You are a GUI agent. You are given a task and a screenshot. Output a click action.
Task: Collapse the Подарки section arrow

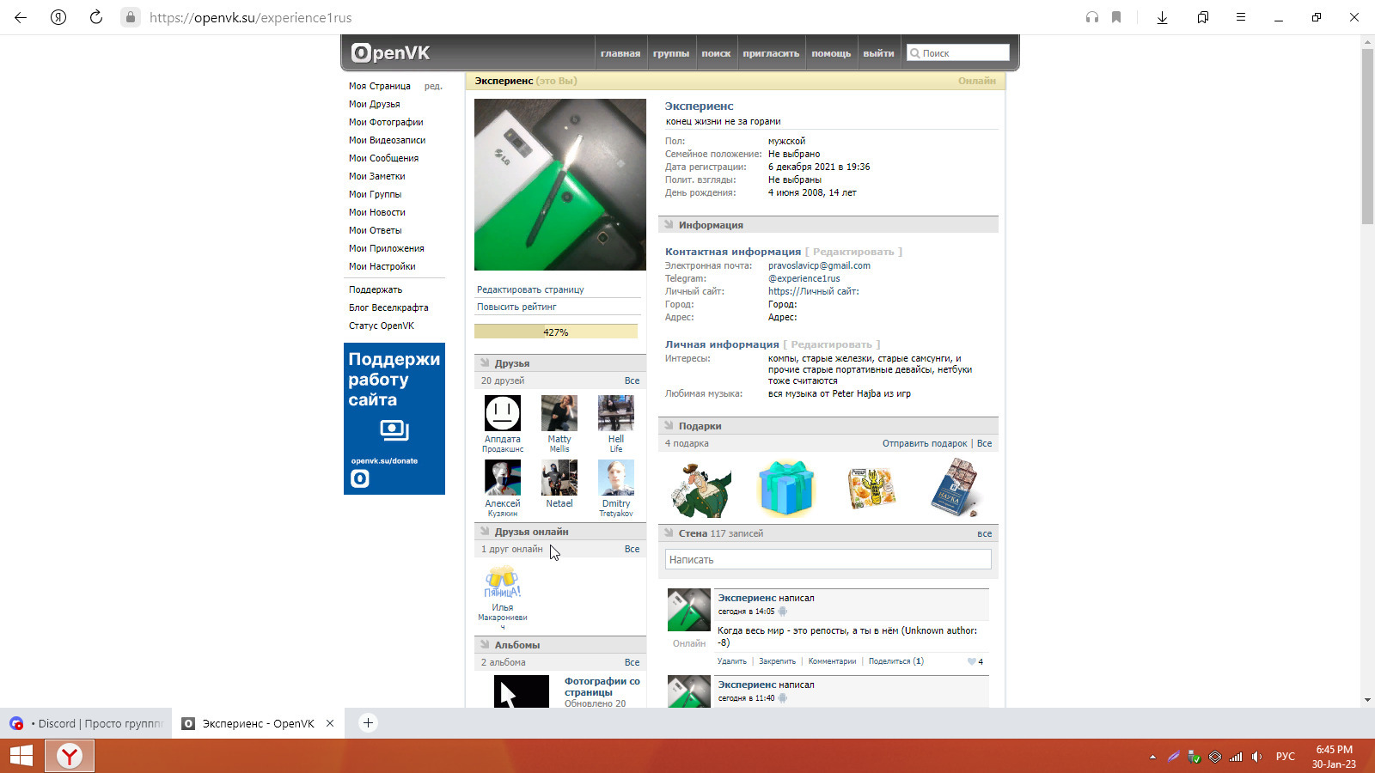click(669, 426)
